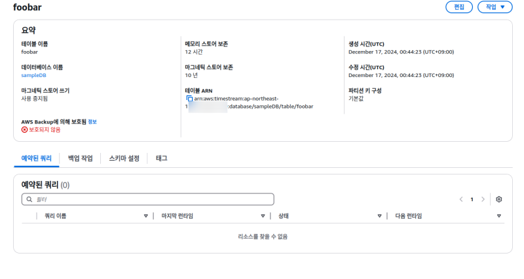Click the 상태 column sort arrow
524x279 pixels.
pyautogui.click(x=379, y=216)
